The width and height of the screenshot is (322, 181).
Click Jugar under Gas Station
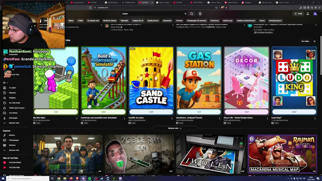(x=199, y=112)
